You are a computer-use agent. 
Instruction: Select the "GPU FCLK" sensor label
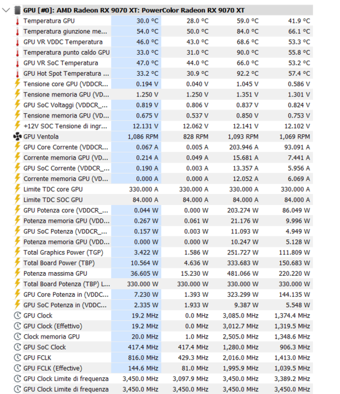[x=38, y=358]
